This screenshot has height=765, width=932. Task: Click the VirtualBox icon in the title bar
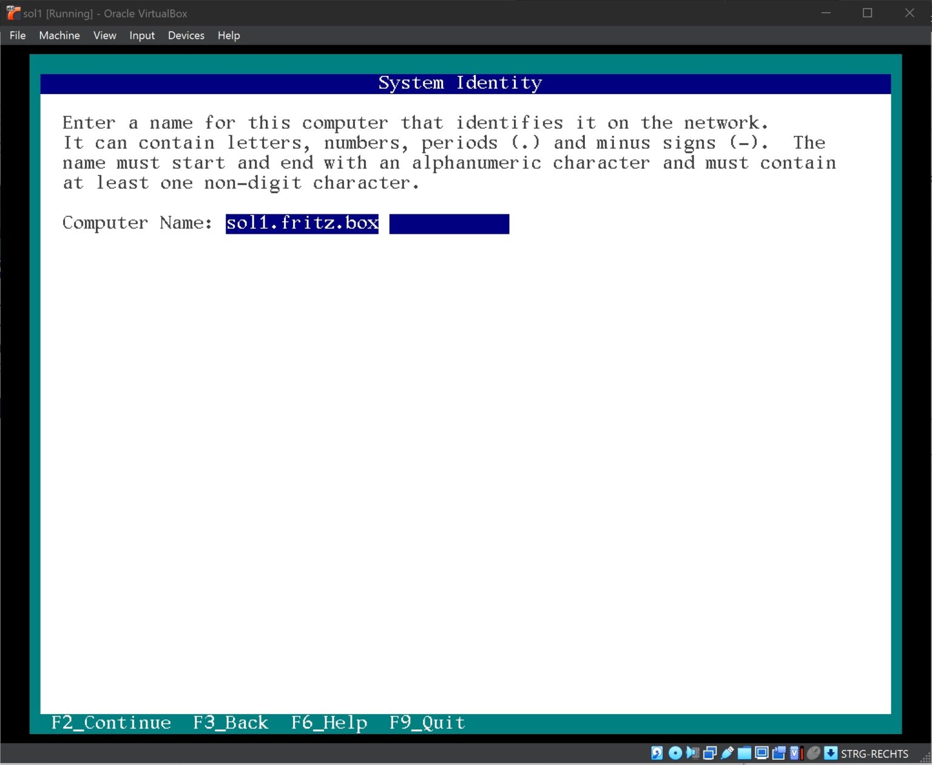click(x=12, y=13)
